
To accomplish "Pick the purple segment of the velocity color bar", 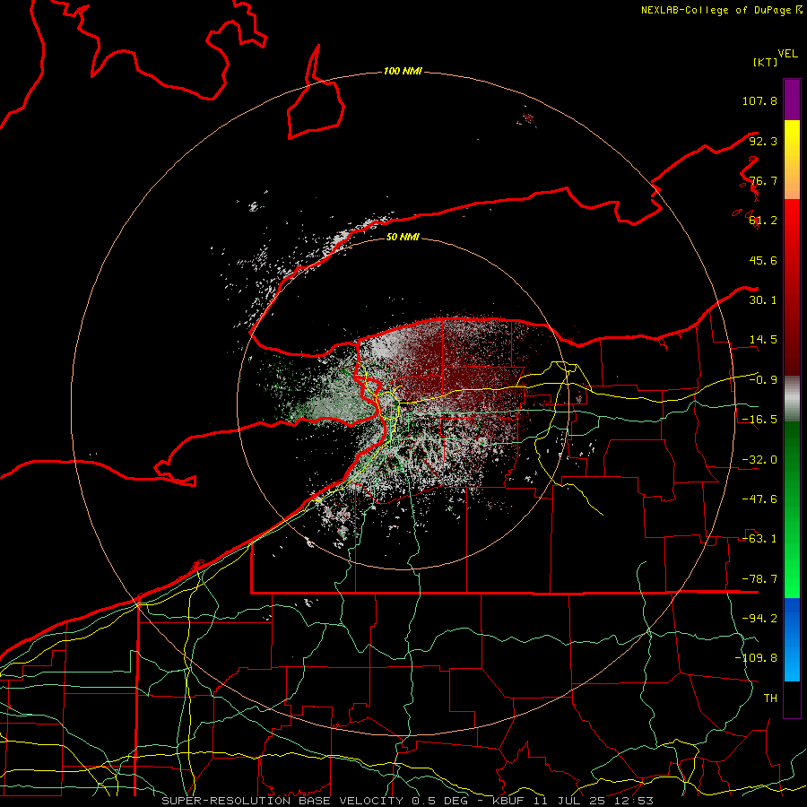I will (792, 100).
